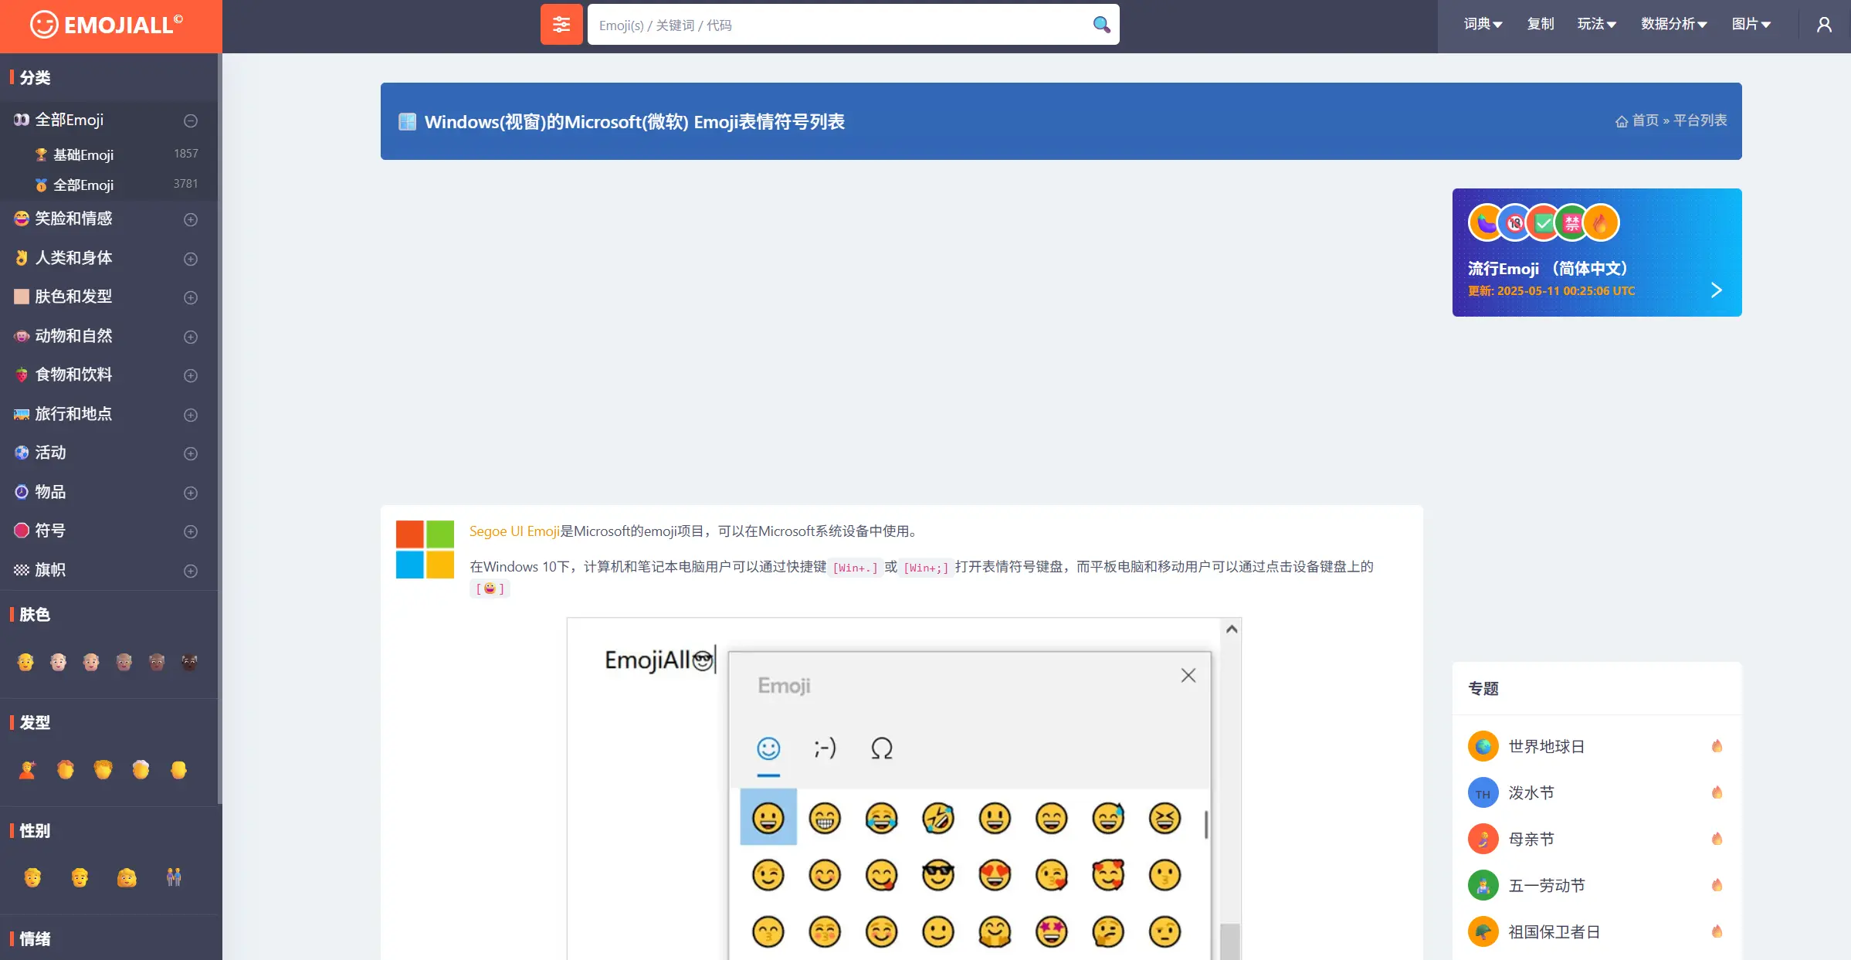Click the arrow on 流行Emoji banner

tap(1716, 290)
